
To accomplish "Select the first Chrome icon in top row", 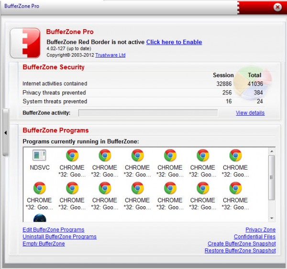I will (72, 156).
